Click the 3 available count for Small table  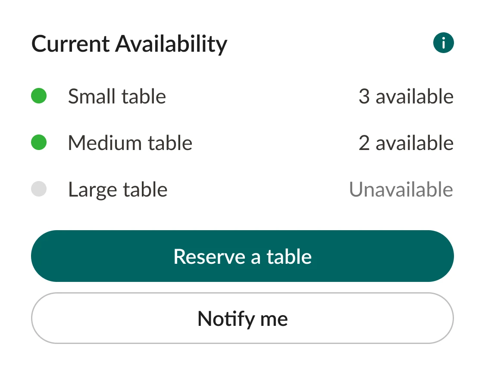[406, 96]
